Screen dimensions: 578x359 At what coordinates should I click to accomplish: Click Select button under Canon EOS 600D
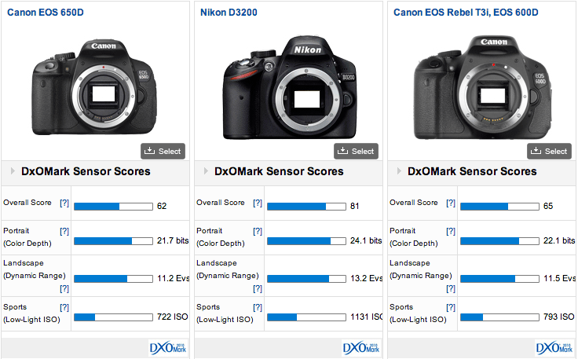click(549, 151)
